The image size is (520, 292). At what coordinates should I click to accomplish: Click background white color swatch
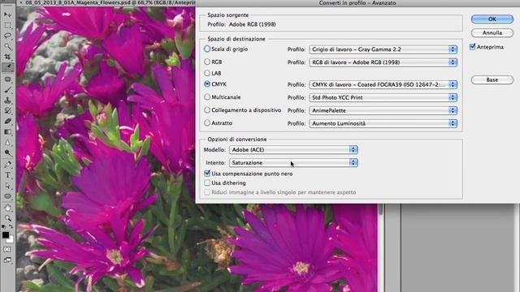point(11,240)
